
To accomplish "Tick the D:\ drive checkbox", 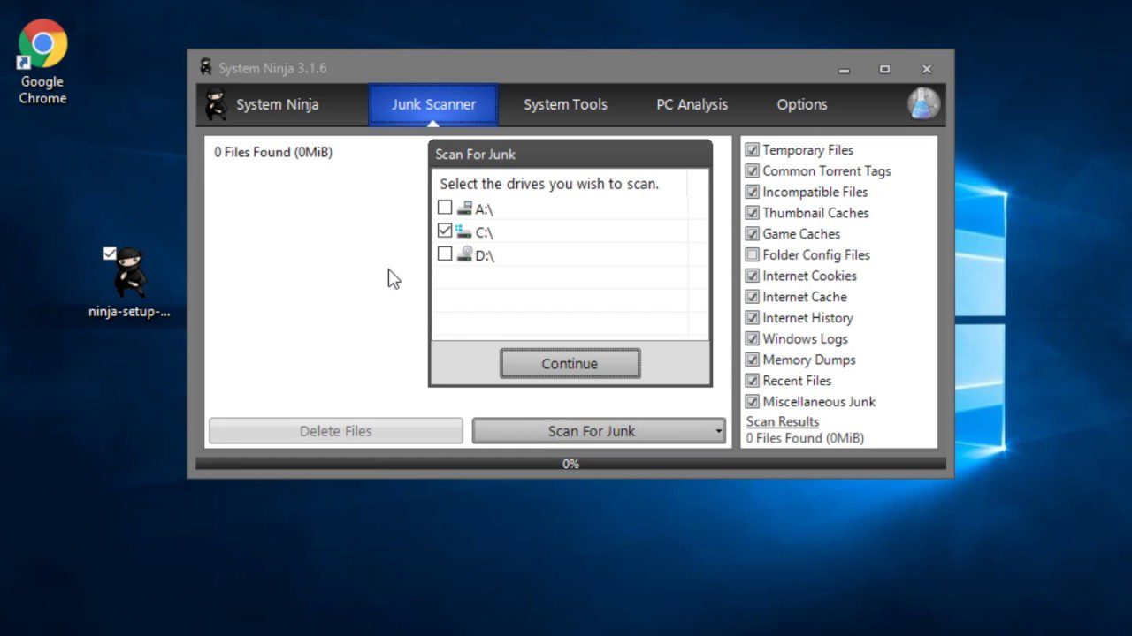I will 445,254.
